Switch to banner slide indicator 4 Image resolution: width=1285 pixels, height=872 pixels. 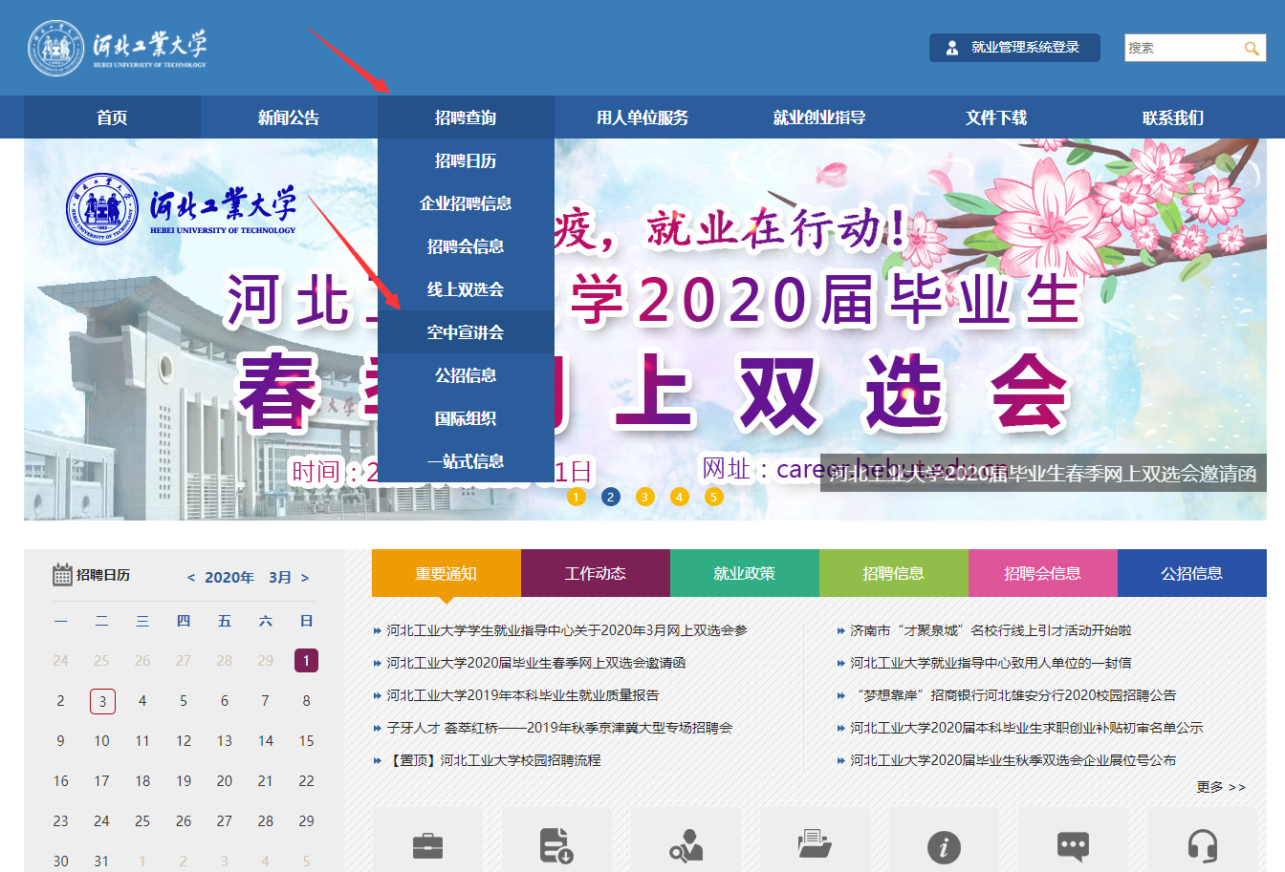pyautogui.click(x=679, y=497)
